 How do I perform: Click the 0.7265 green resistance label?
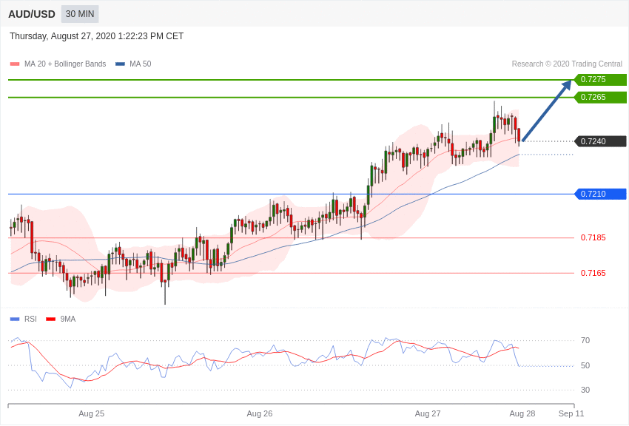coord(600,97)
